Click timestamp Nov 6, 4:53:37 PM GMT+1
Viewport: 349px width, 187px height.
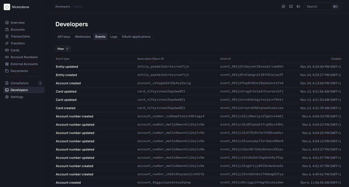pos(321,150)
